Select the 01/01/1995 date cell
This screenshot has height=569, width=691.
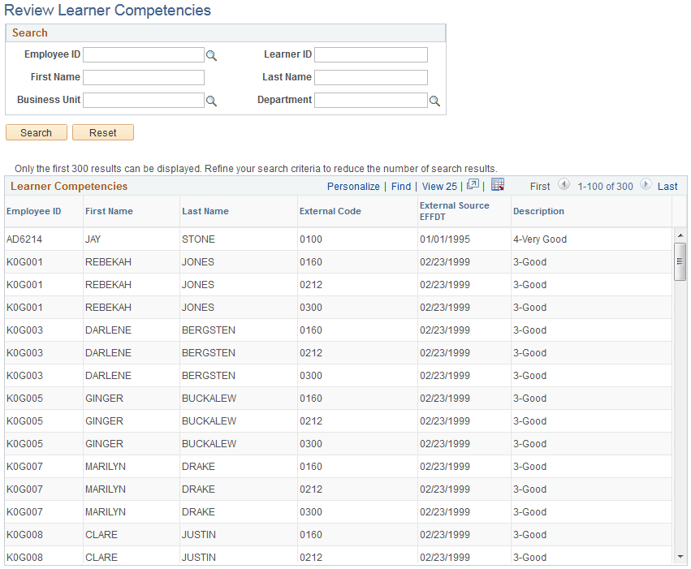[x=445, y=239]
